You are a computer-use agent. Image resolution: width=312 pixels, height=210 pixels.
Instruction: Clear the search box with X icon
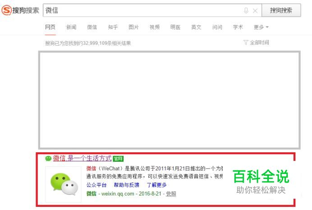[x=255, y=10]
